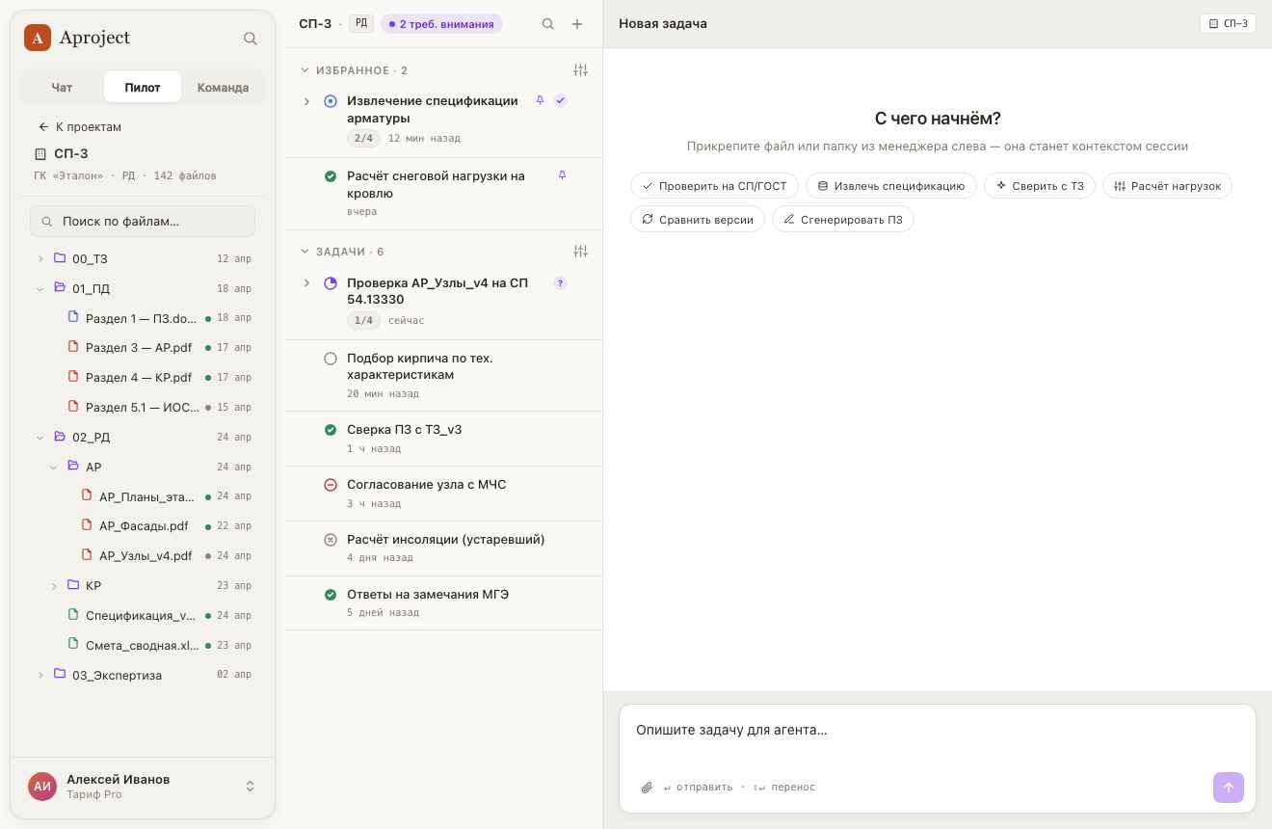
Task: Click the Расчёт нагрузок suggestion
Action: pyautogui.click(x=1167, y=186)
